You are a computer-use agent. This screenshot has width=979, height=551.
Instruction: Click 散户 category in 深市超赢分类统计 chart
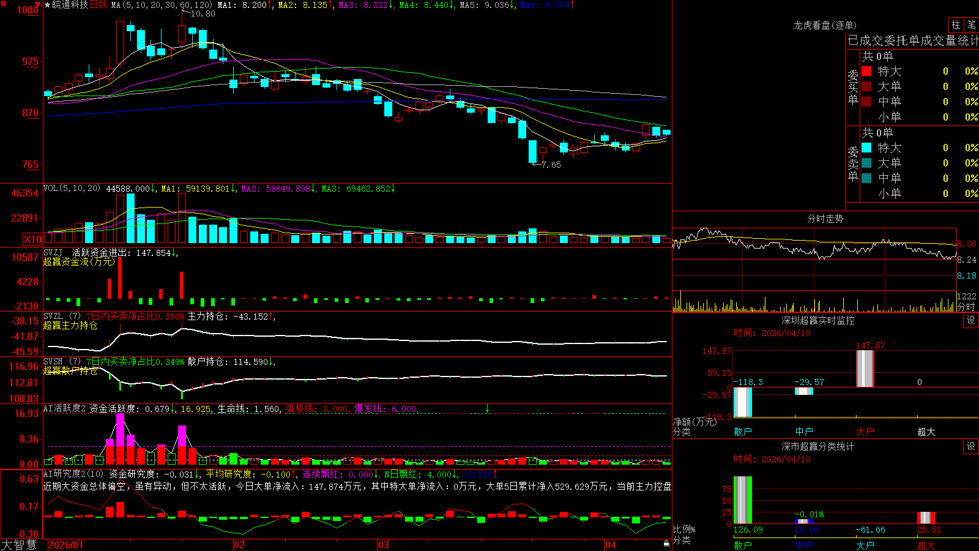743,545
